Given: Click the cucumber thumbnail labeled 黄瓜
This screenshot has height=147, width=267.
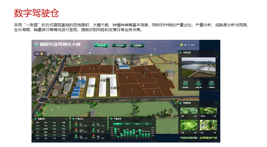Looking at the screenshot, I should click(x=208, y=125).
